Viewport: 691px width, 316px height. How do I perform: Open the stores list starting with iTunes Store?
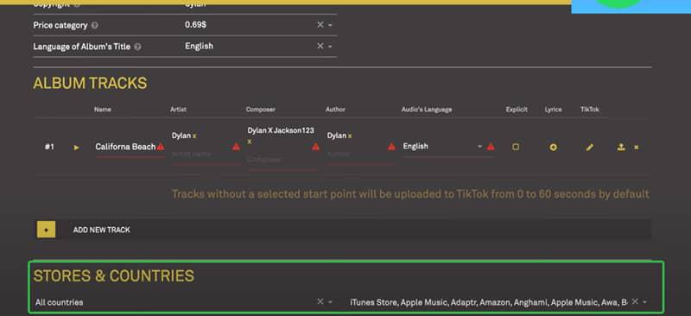click(x=489, y=302)
